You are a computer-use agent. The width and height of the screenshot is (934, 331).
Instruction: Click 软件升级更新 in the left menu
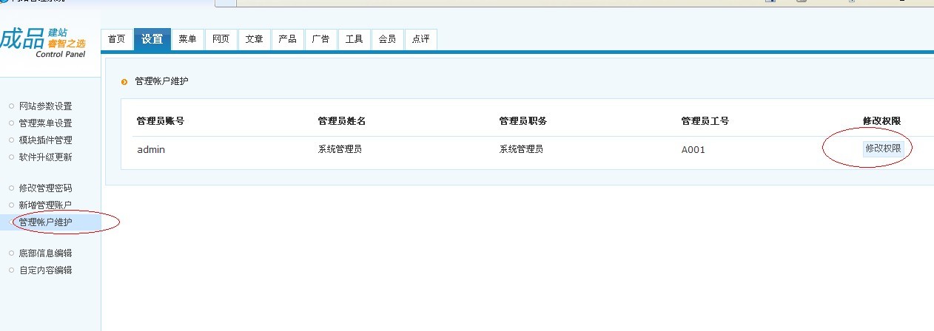(x=45, y=157)
